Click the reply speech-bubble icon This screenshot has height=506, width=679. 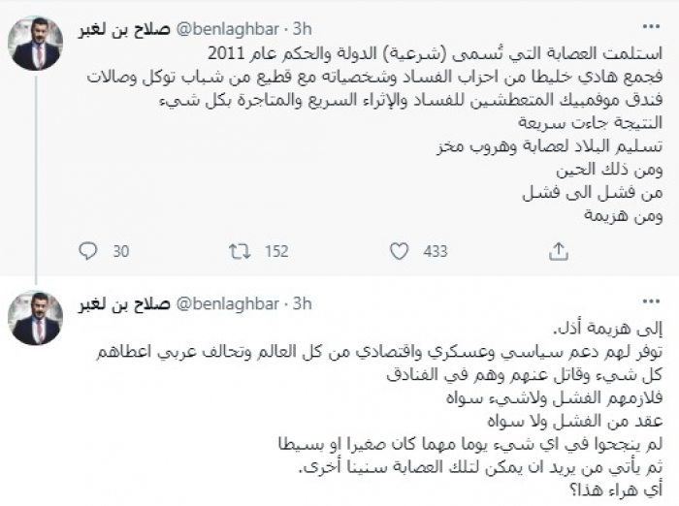(88, 251)
